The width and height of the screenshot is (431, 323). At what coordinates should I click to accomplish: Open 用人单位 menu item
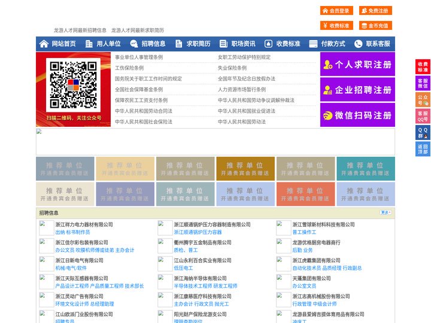click(108, 44)
